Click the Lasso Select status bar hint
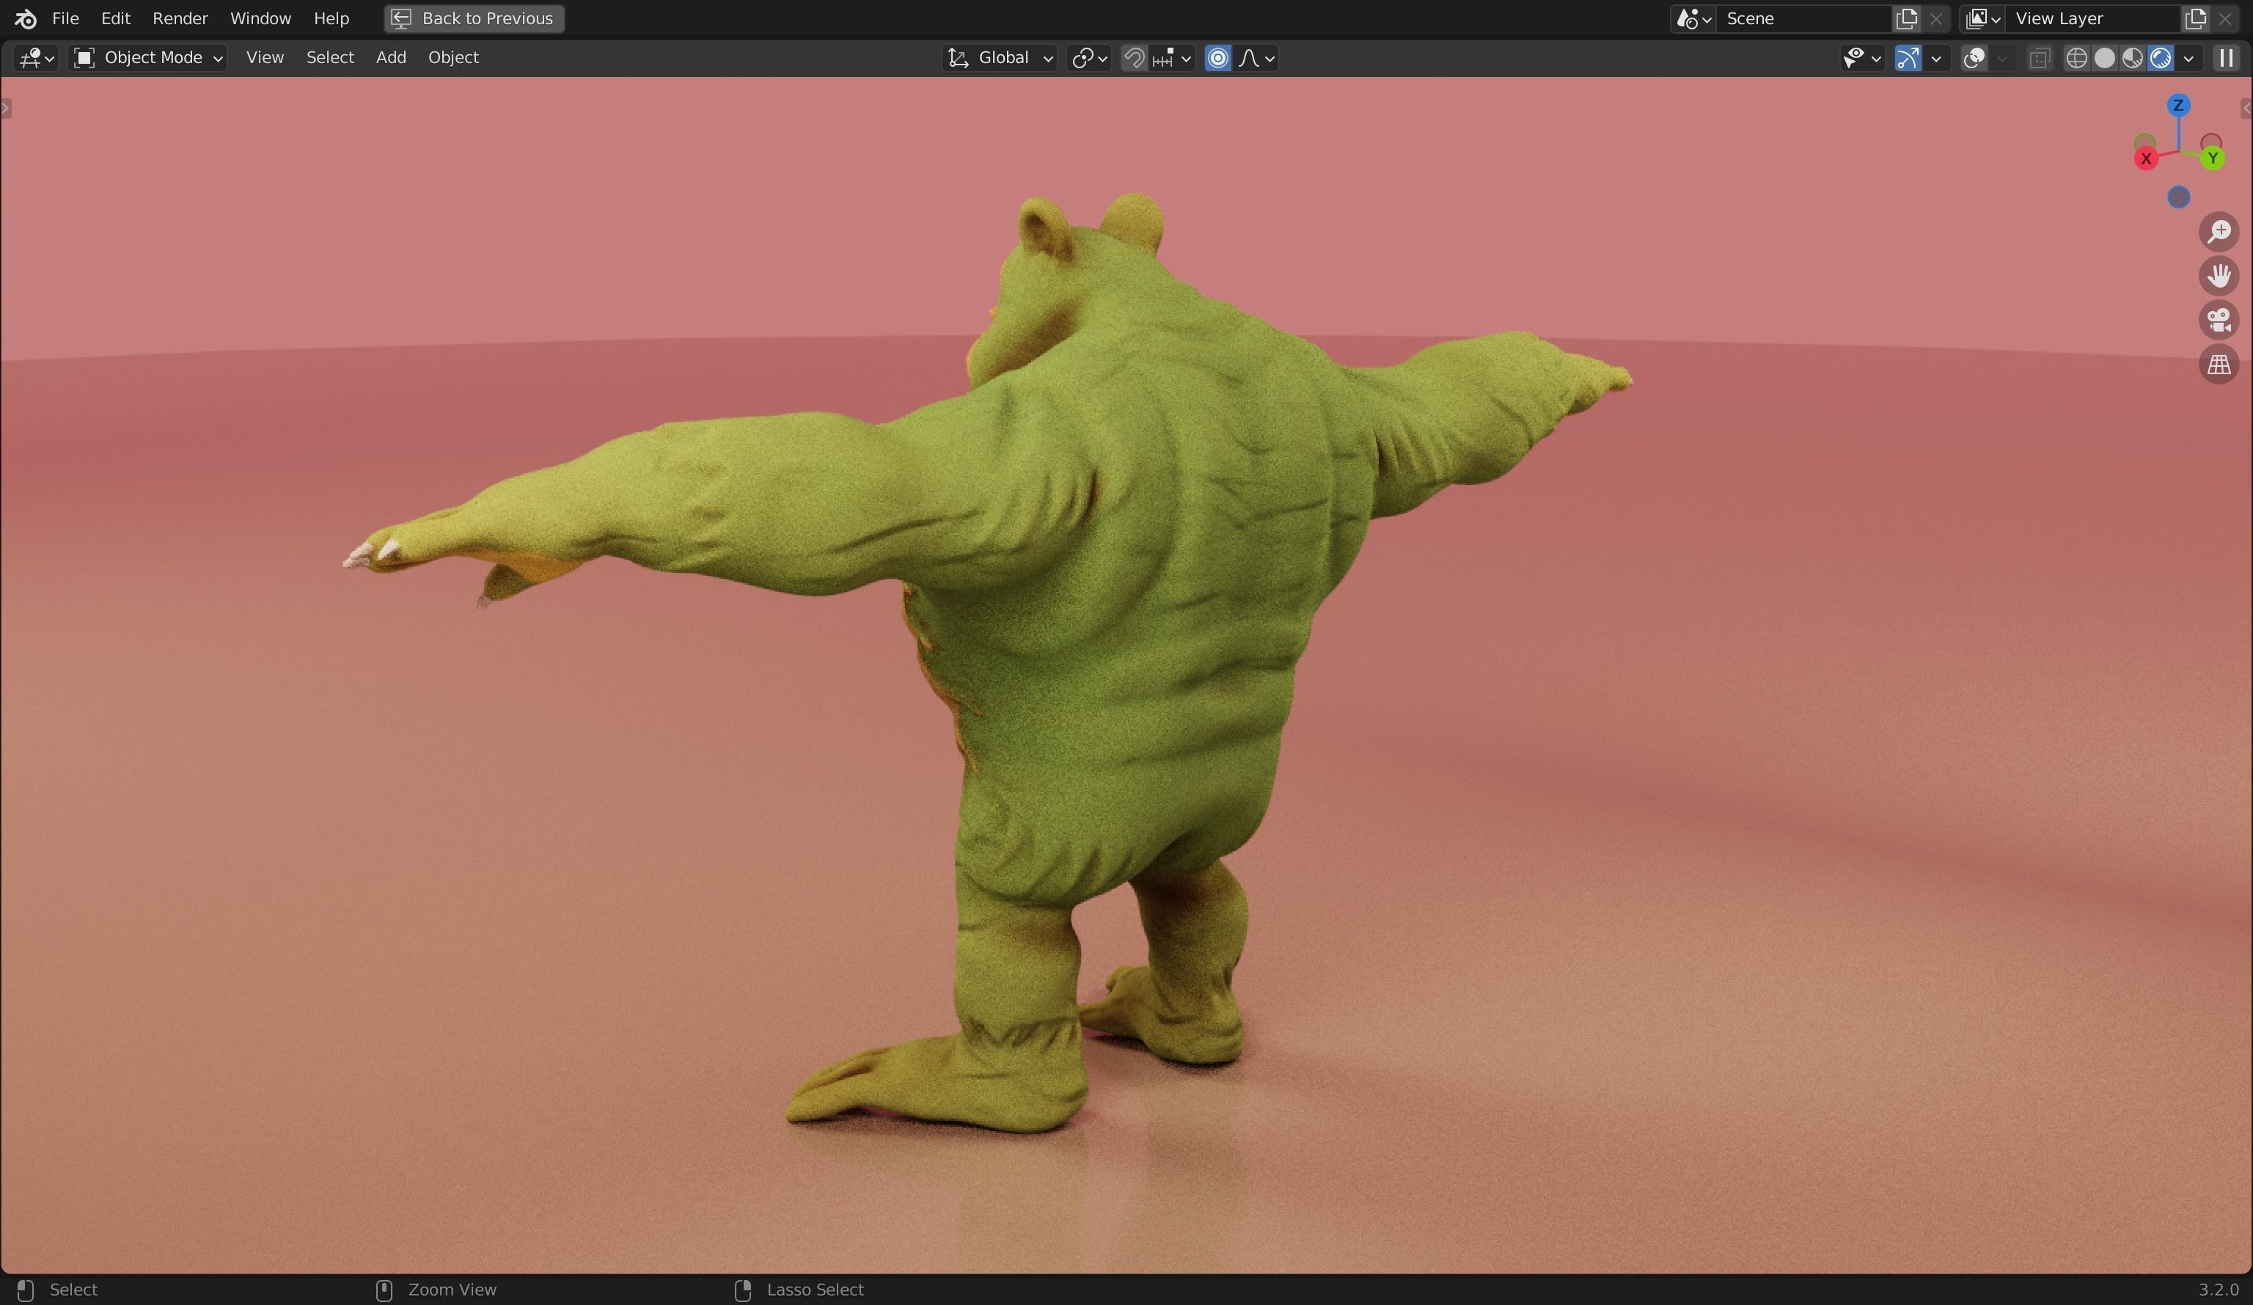Viewport: 2253px width, 1305px height. pyautogui.click(x=799, y=1290)
